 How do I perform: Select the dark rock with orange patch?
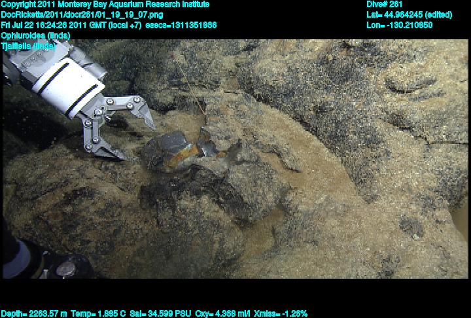[x=169, y=149]
